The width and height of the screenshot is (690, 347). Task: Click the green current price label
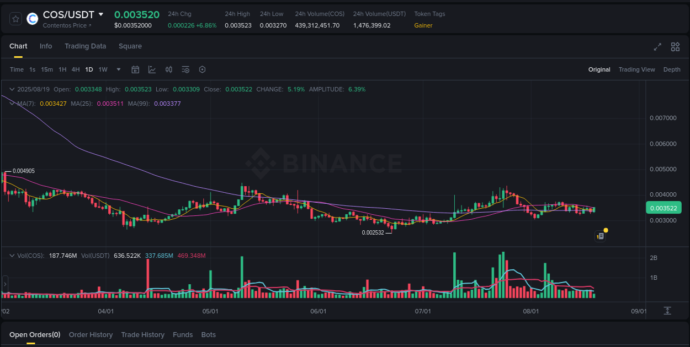point(664,208)
